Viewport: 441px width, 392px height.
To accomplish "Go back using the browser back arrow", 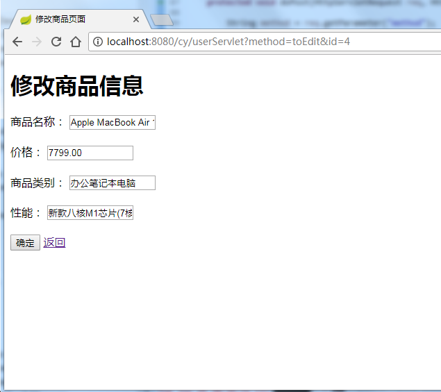I will pyautogui.click(x=17, y=42).
